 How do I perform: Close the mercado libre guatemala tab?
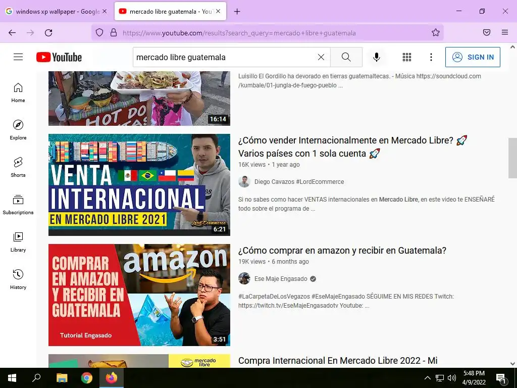(218, 11)
